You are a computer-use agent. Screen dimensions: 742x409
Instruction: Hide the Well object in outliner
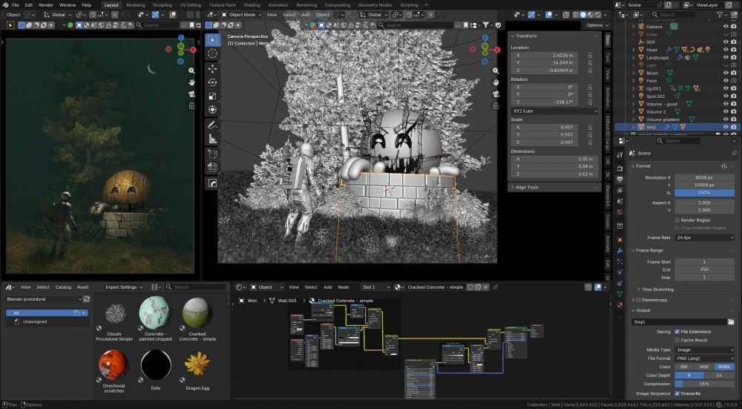pos(726,127)
